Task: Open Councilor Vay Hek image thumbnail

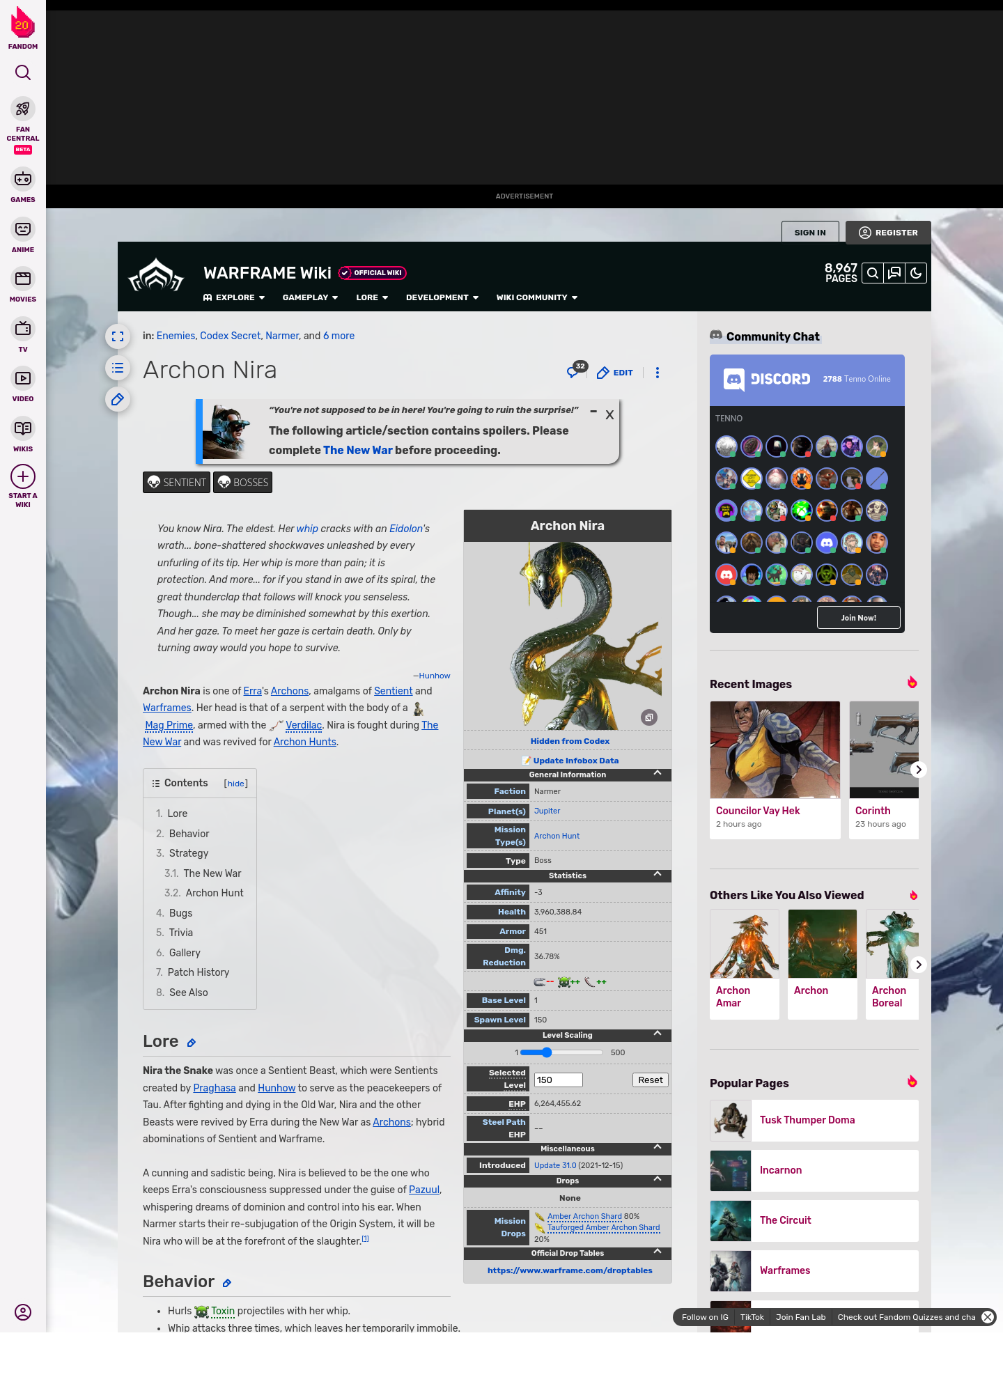Action: click(x=775, y=749)
